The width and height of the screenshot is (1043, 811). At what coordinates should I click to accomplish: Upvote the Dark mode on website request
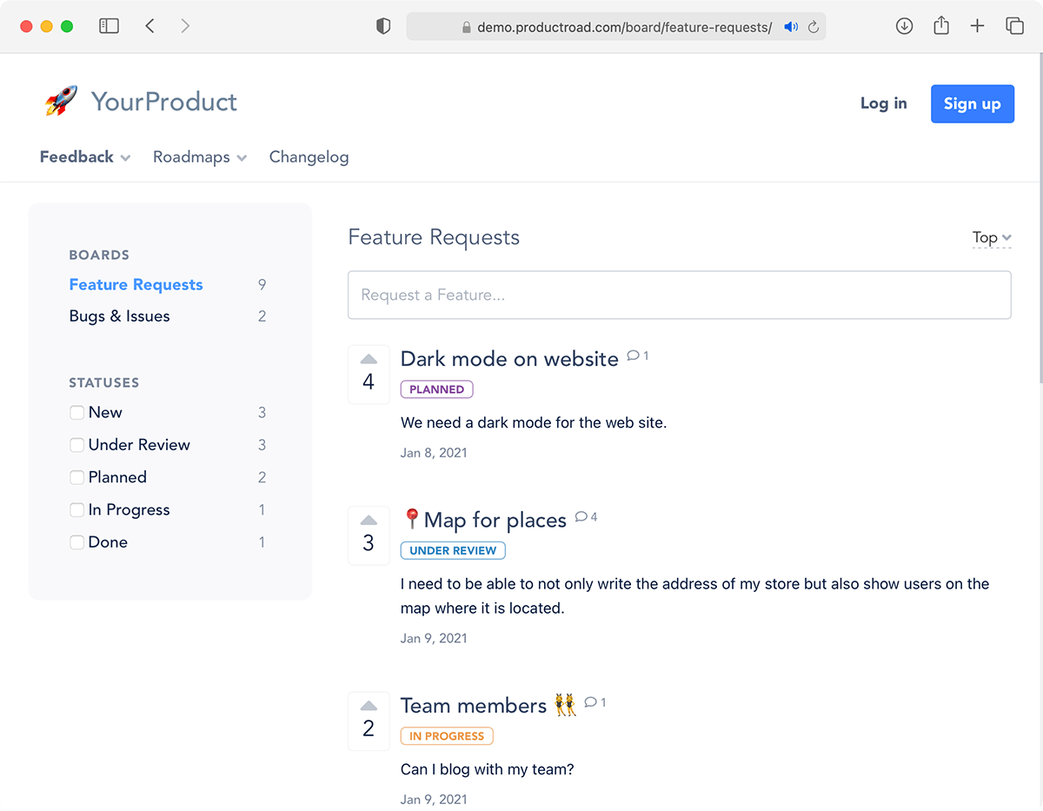369,358
